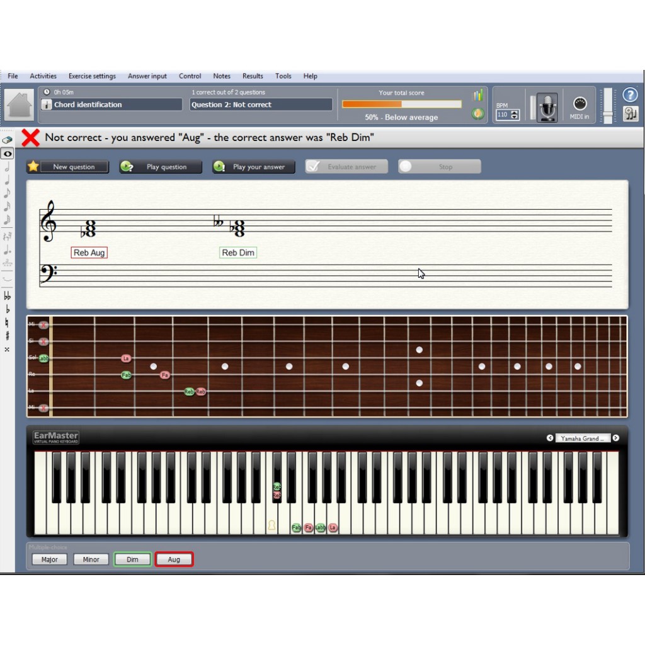Screen dimensions: 645x645
Task: Click the green Fab marker on the piano keyboard
Action: (296, 527)
